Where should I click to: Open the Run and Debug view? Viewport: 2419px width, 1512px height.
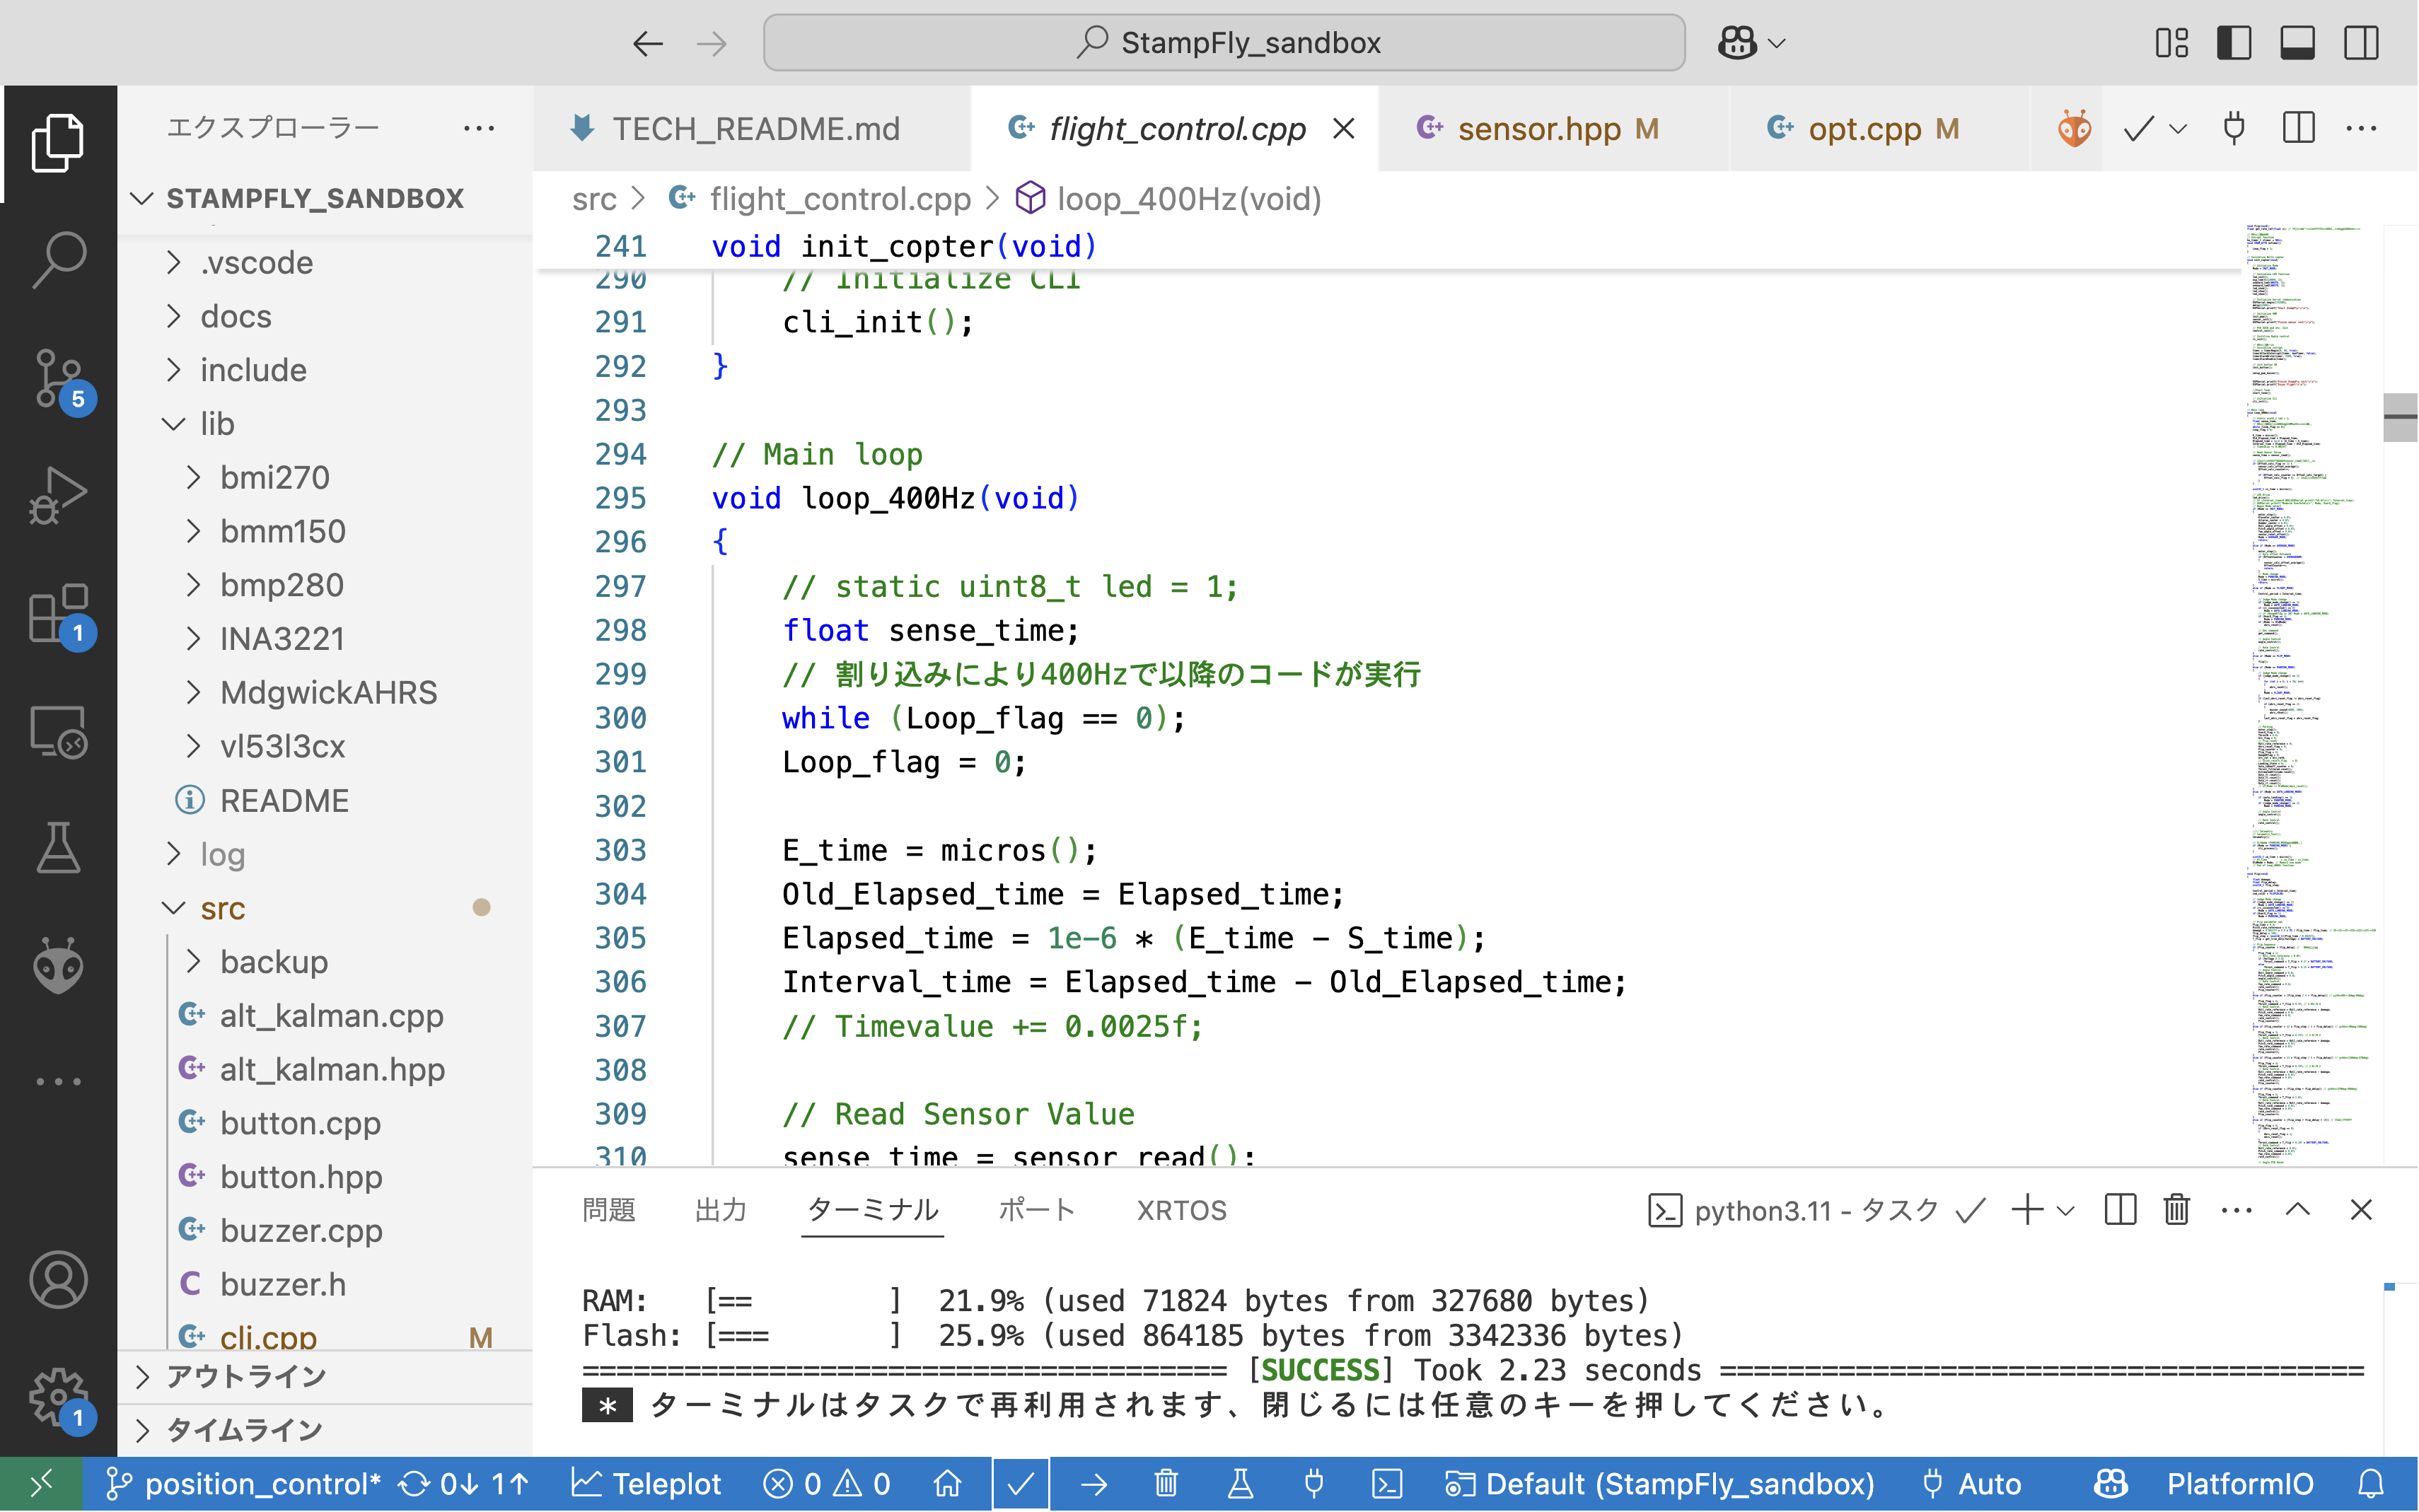pyautogui.click(x=58, y=496)
